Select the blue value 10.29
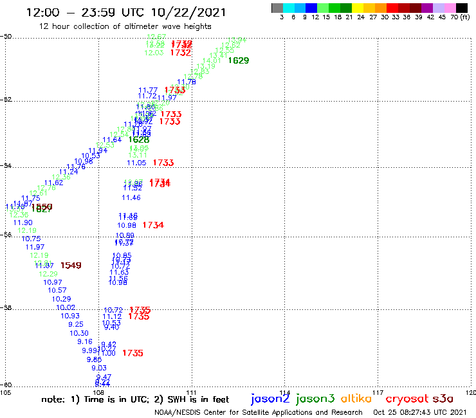Screen dimensions: 476x418 [61, 299]
